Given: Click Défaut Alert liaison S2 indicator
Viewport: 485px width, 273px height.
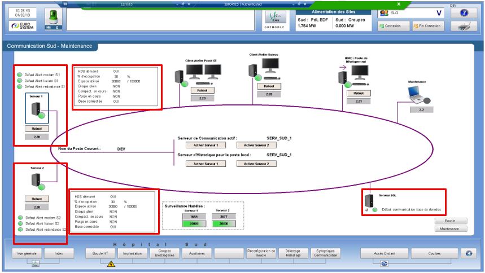Looking at the screenshot, I should pyautogui.click(x=20, y=223).
